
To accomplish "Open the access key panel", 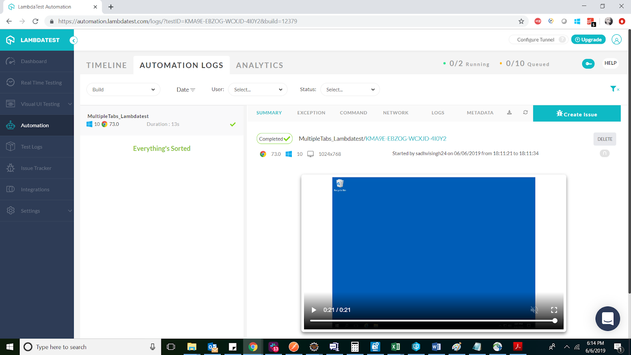I will point(588,64).
